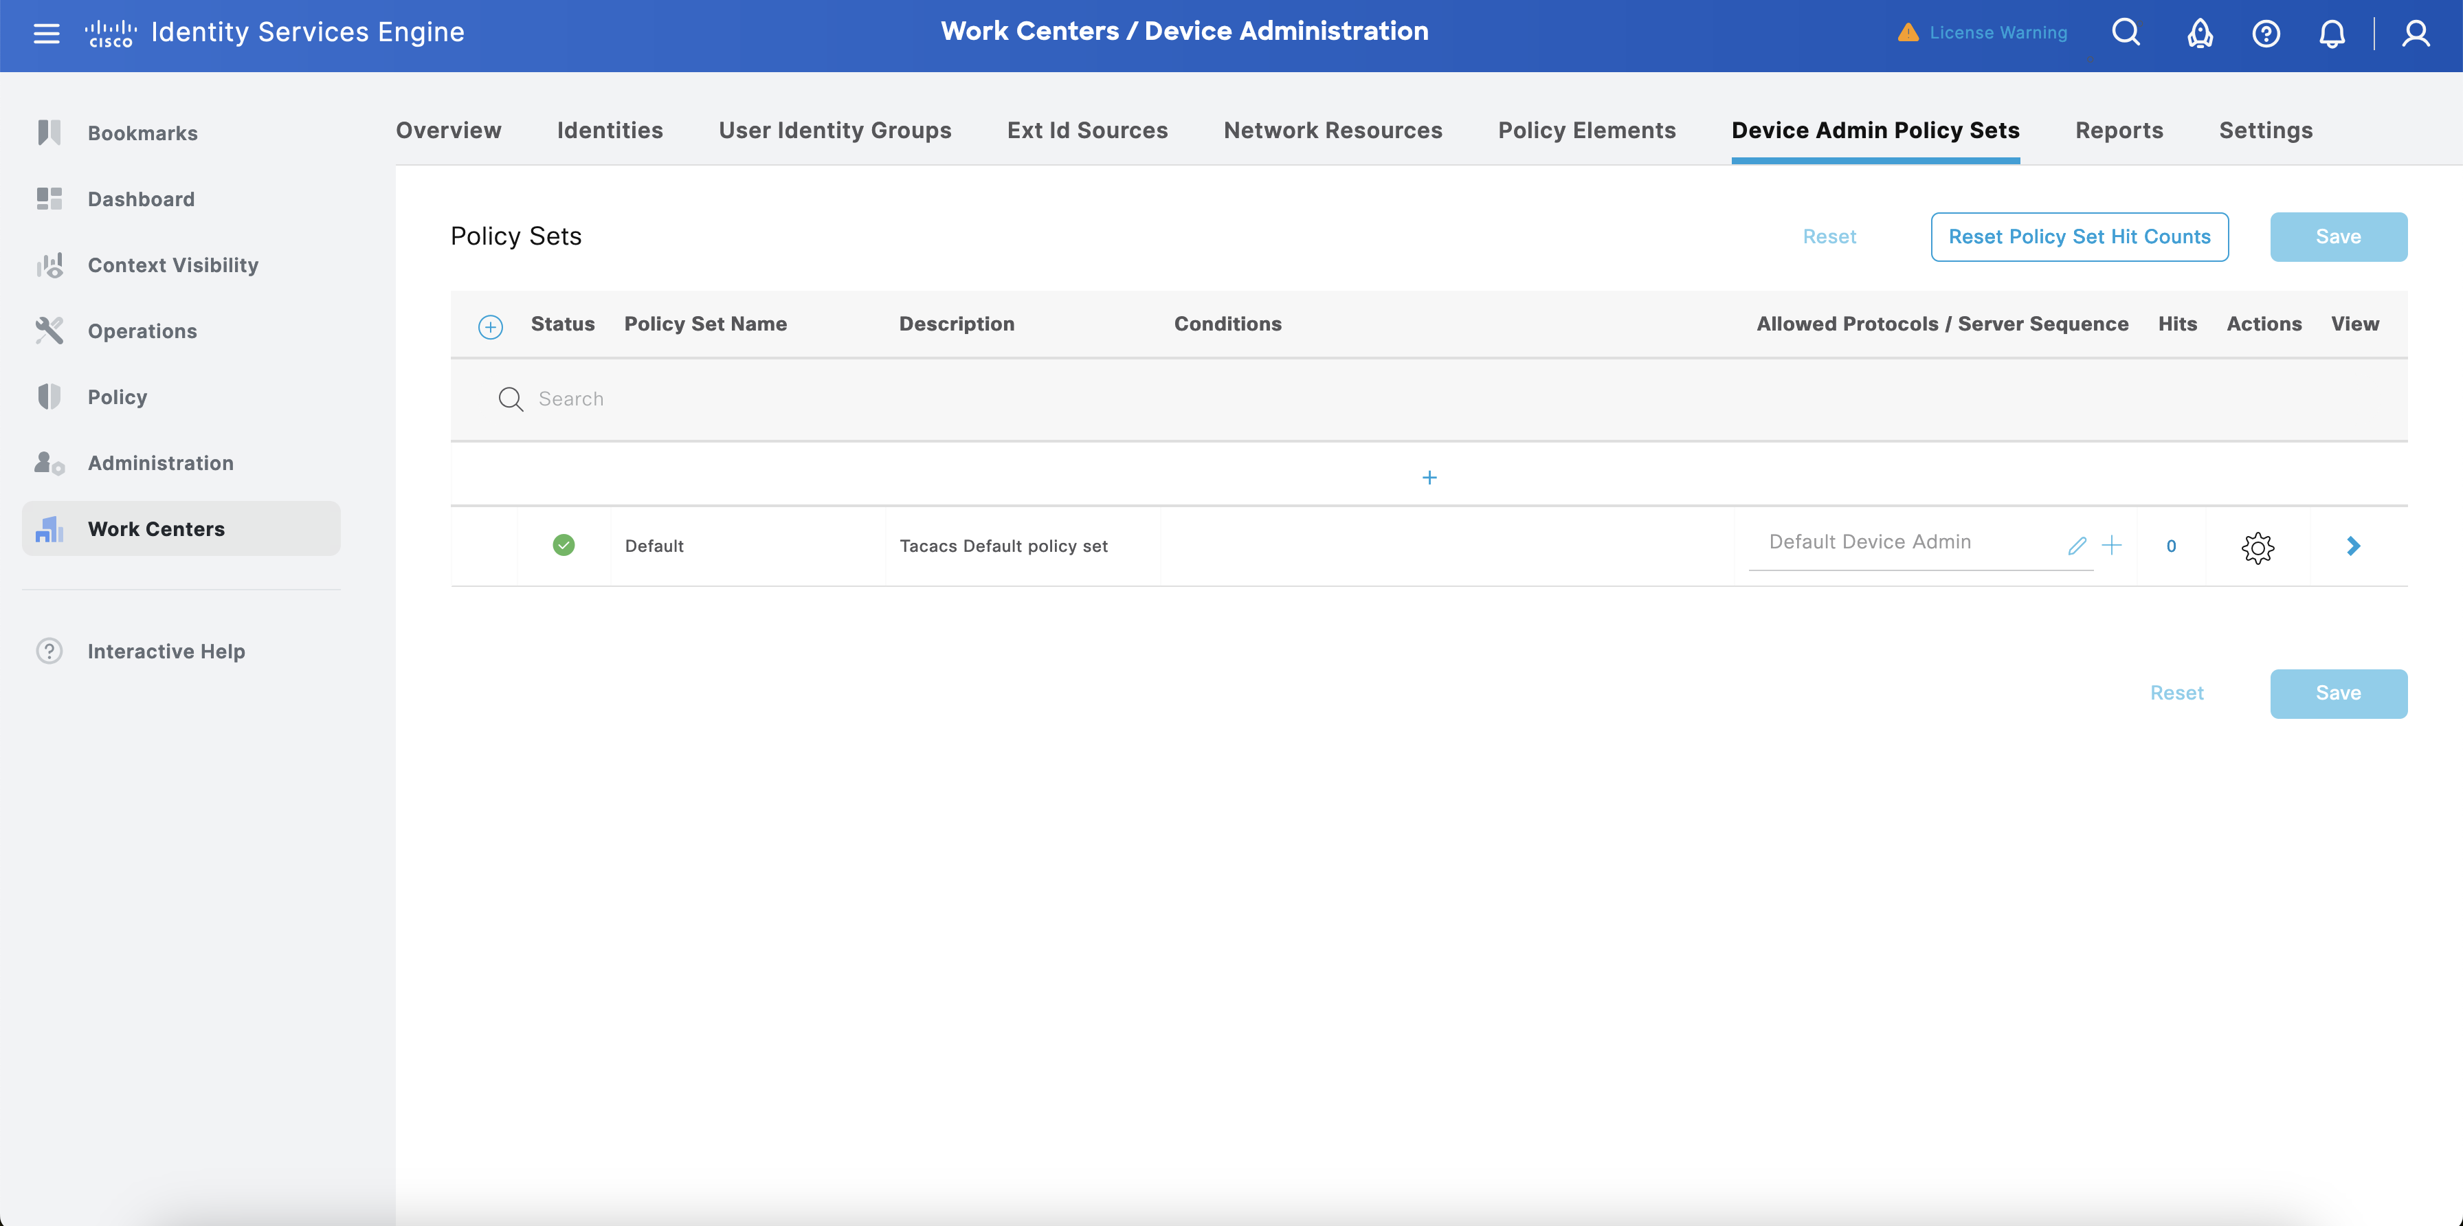2463x1226 pixels.
Task: Click the Policy shield icon
Action: point(49,396)
